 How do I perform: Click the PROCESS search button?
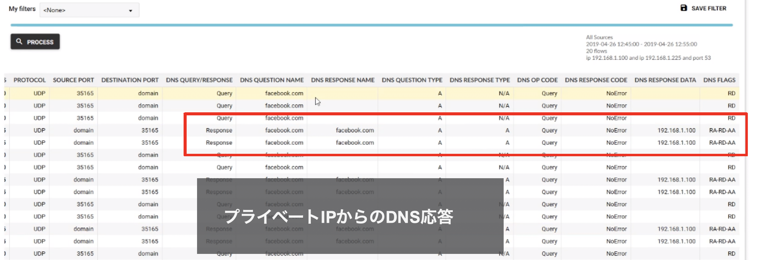tap(35, 42)
